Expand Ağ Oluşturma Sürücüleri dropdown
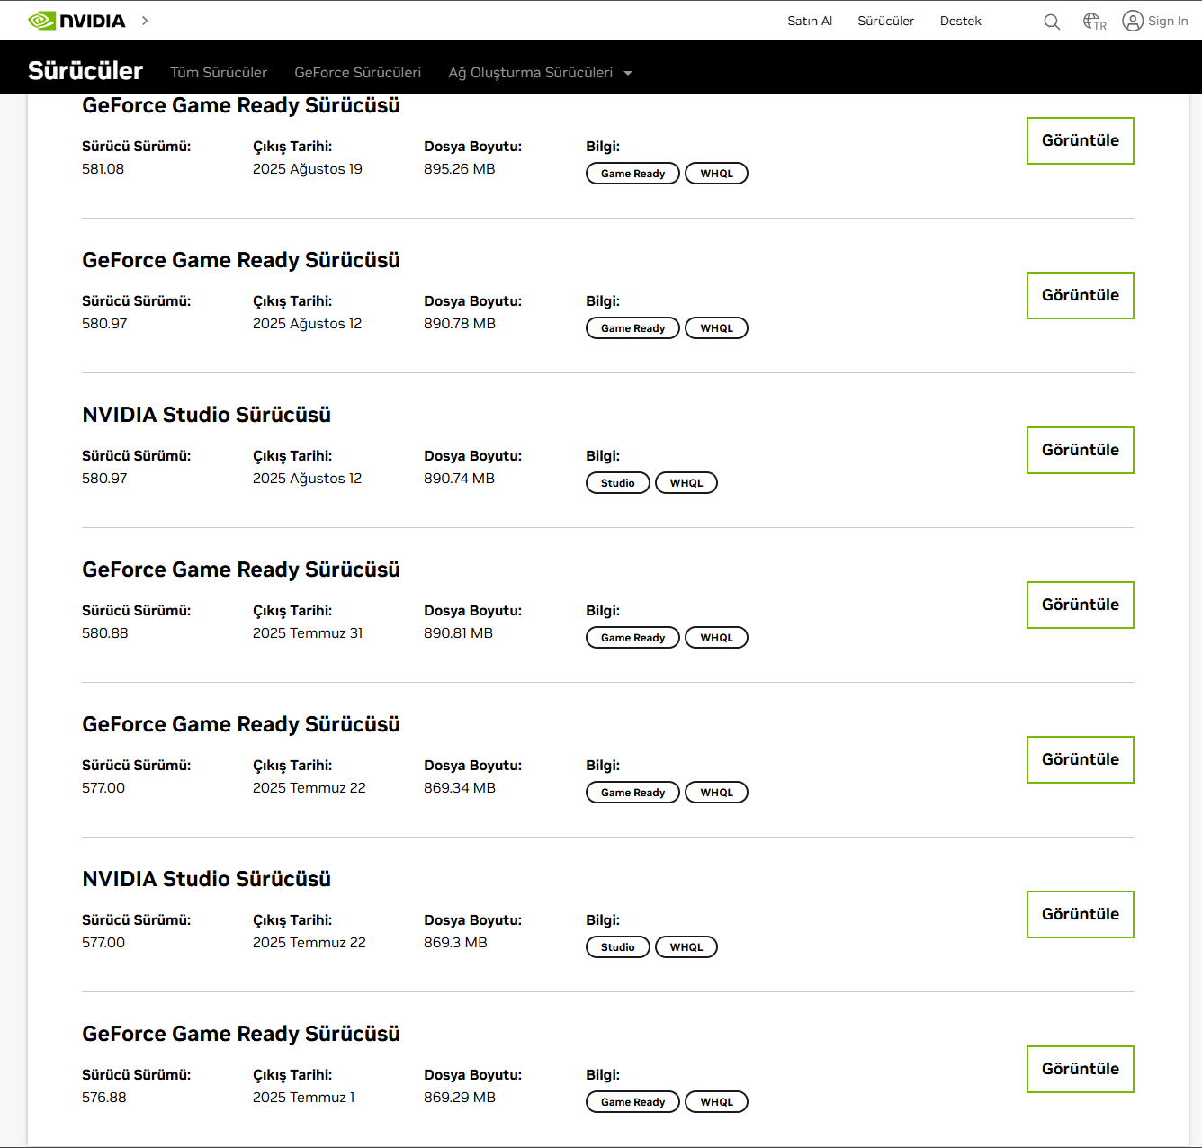 [540, 73]
